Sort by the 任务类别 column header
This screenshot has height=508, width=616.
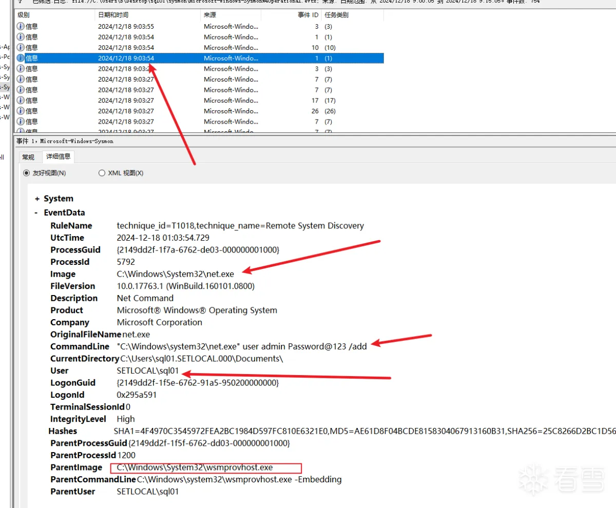coord(352,15)
